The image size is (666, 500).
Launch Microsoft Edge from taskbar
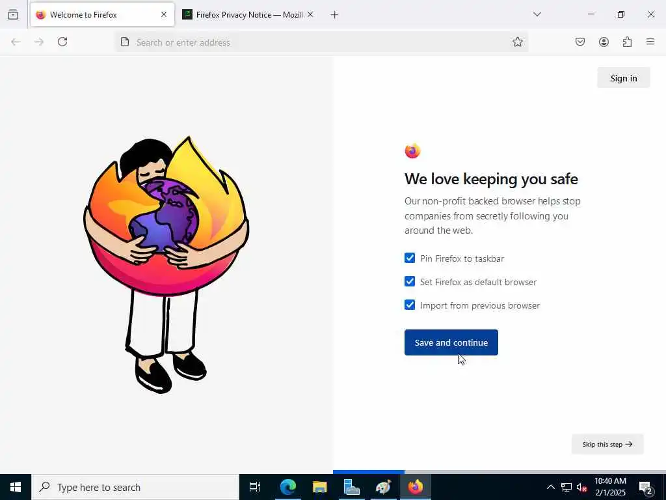coord(287,487)
